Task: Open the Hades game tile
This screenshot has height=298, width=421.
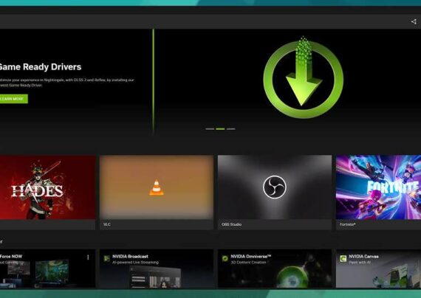Action: (47, 192)
